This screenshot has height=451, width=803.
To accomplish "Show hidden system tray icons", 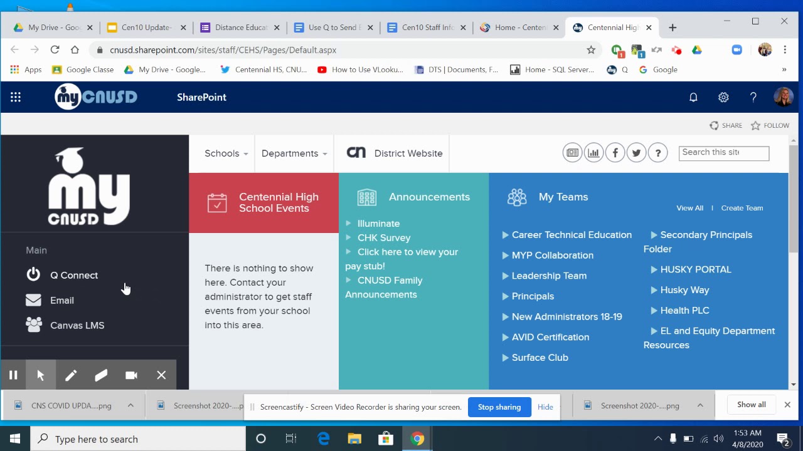I will (x=658, y=439).
